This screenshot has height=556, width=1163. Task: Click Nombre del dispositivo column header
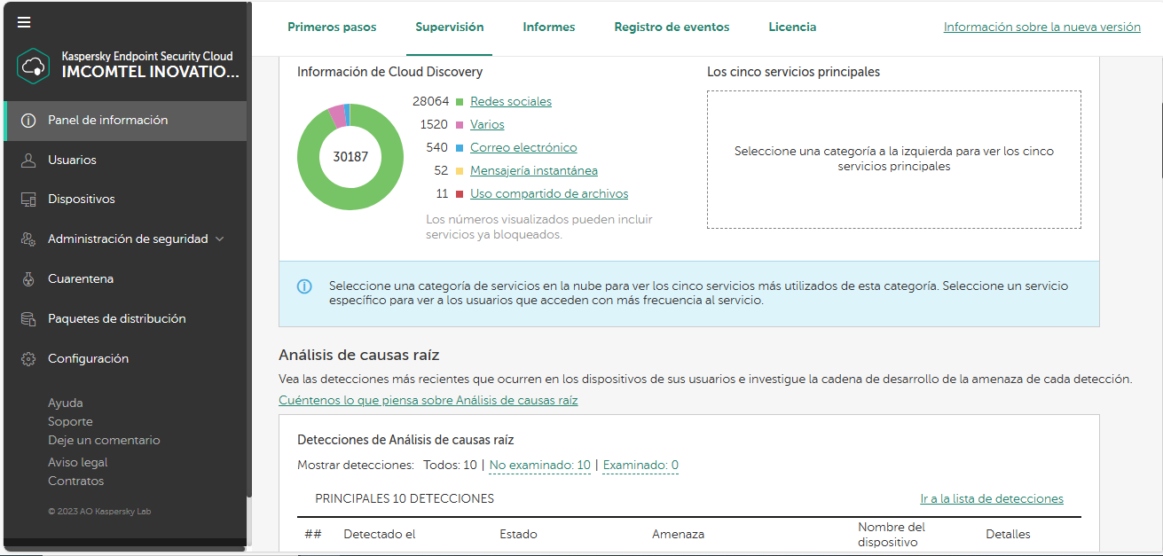point(892,535)
